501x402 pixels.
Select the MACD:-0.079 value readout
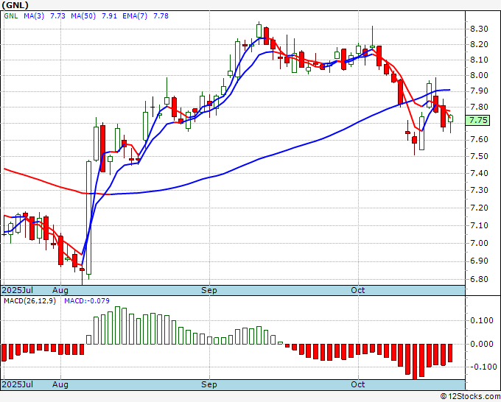87,301
